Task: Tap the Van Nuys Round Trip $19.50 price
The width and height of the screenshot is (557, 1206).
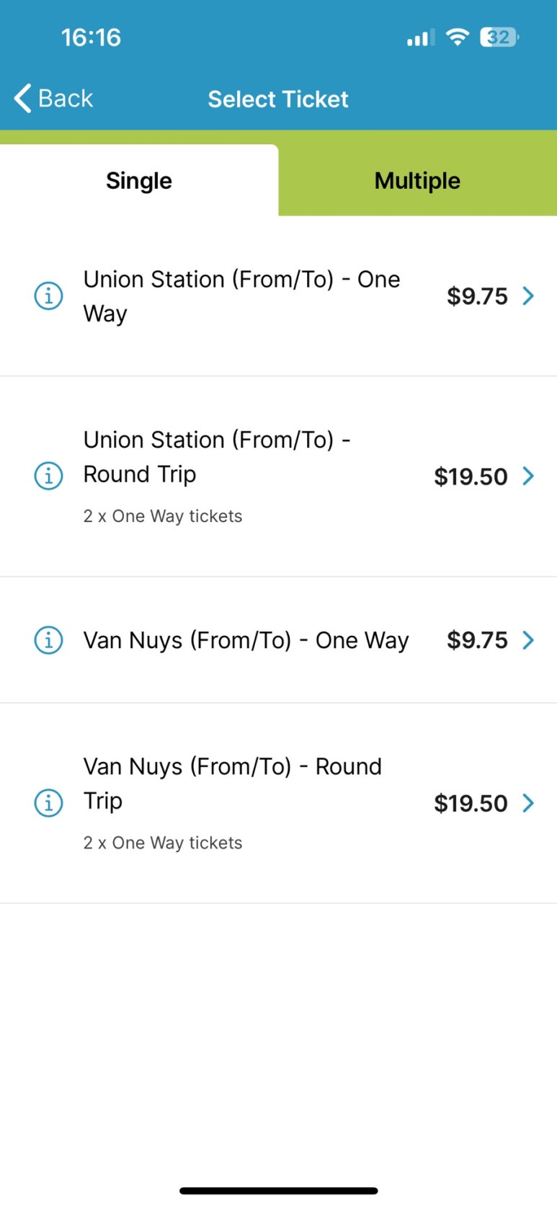Action: click(x=471, y=803)
